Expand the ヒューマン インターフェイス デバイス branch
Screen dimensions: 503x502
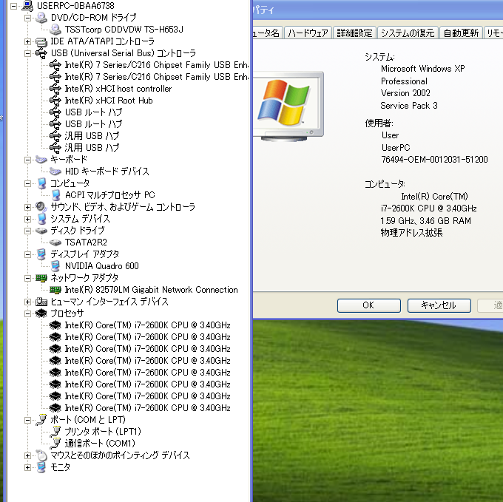pyautogui.click(x=27, y=302)
